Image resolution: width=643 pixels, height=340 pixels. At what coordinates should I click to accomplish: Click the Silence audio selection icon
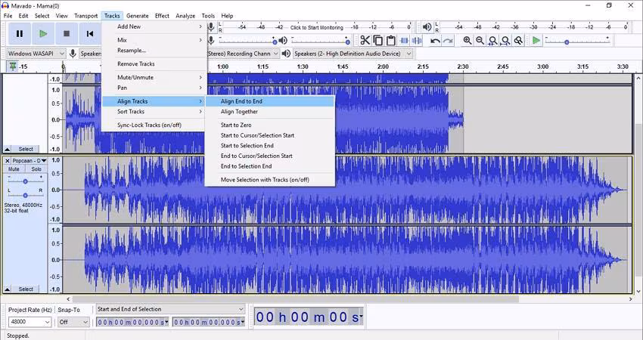tap(417, 41)
